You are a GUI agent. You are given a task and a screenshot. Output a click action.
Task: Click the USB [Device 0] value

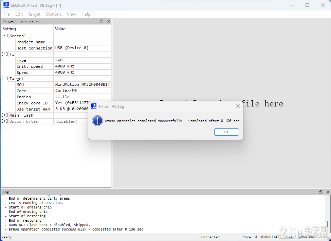click(x=72, y=48)
